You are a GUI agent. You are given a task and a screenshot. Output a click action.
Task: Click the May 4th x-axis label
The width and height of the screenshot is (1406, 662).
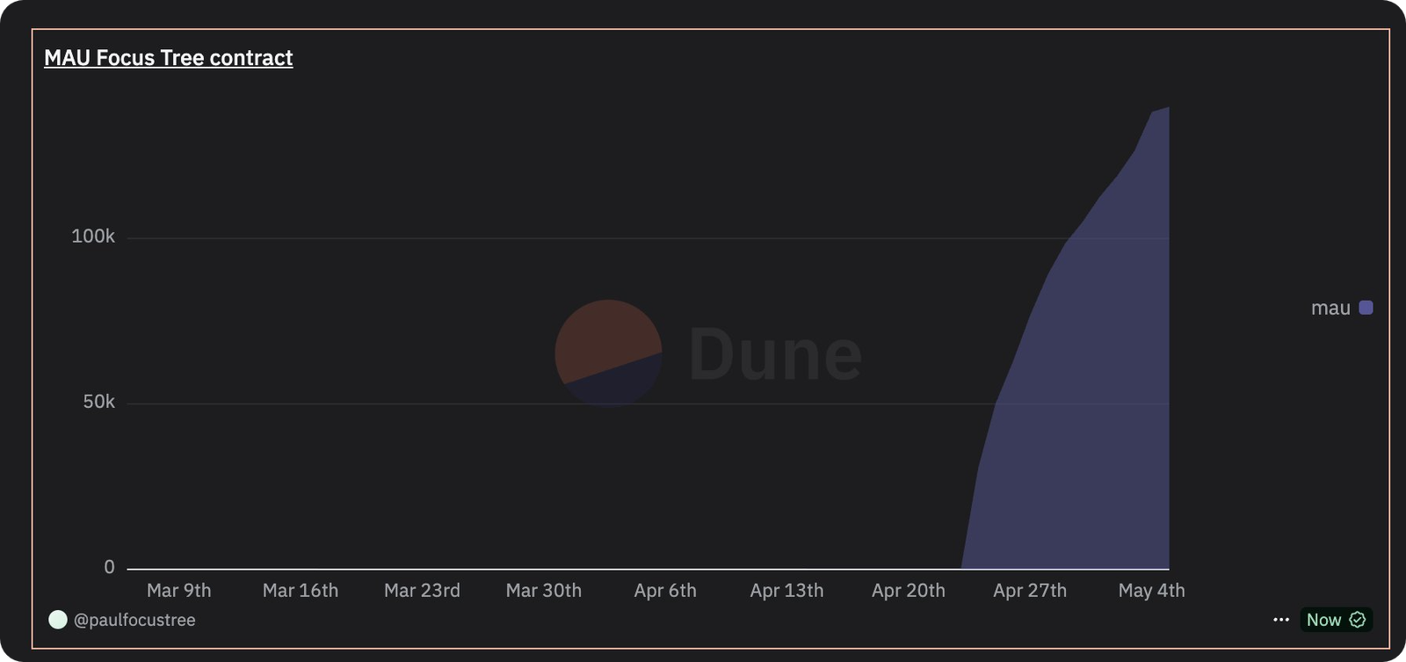pos(1151,591)
